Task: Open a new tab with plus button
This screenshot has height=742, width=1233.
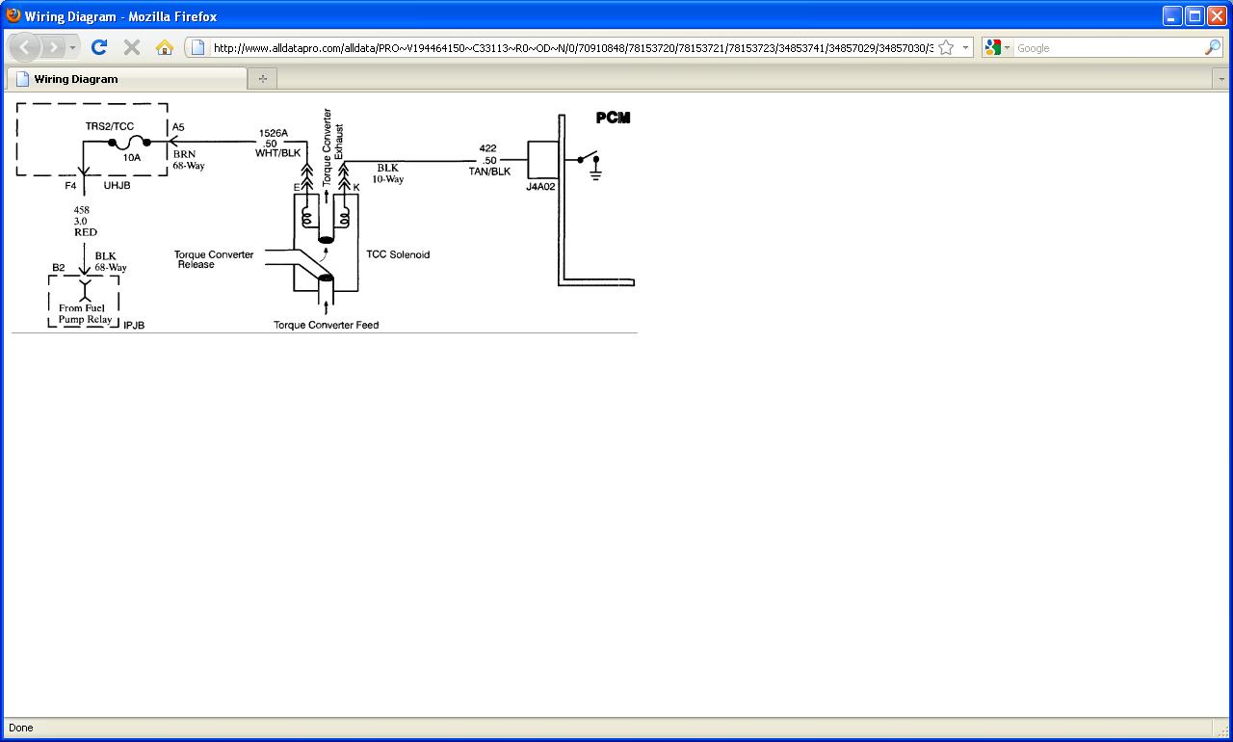Action: [x=262, y=79]
